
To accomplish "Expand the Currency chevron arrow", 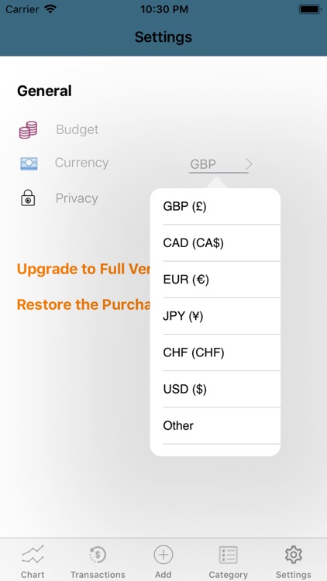I will tap(250, 163).
